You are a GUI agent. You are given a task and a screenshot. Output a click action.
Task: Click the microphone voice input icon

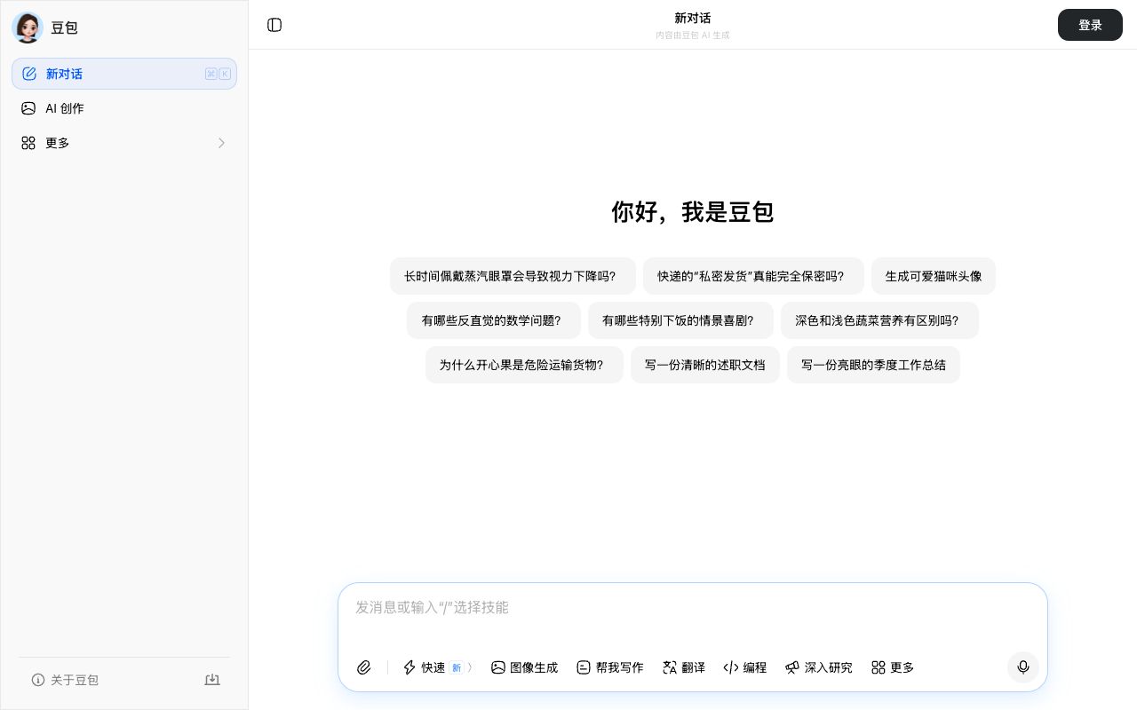pos(1023,667)
